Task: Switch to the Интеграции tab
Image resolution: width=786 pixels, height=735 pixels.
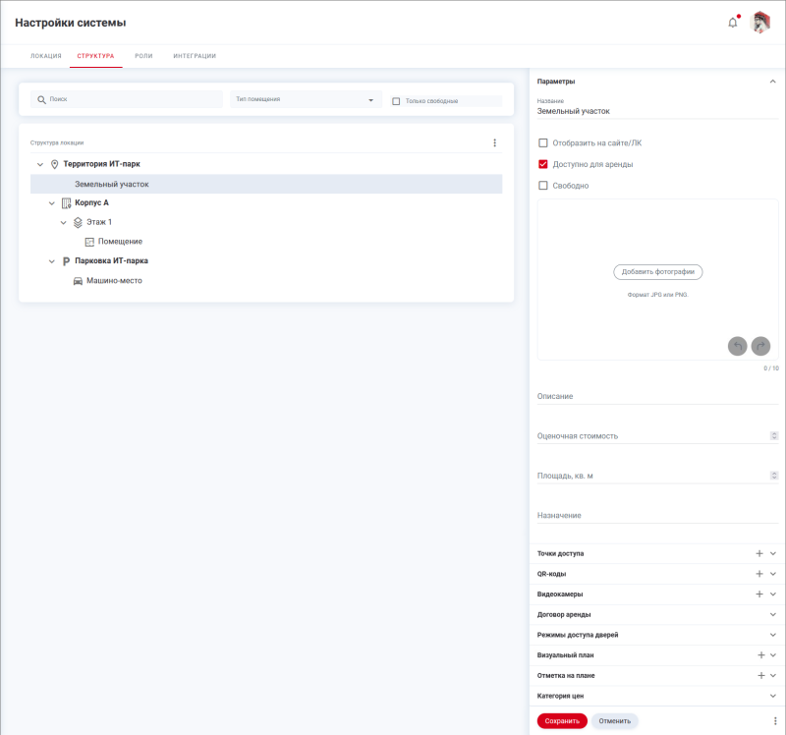Action: (195, 56)
